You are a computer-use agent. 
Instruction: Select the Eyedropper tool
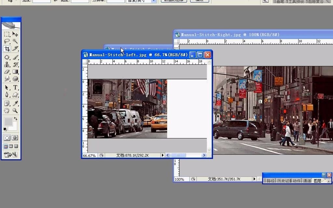coord(15,103)
